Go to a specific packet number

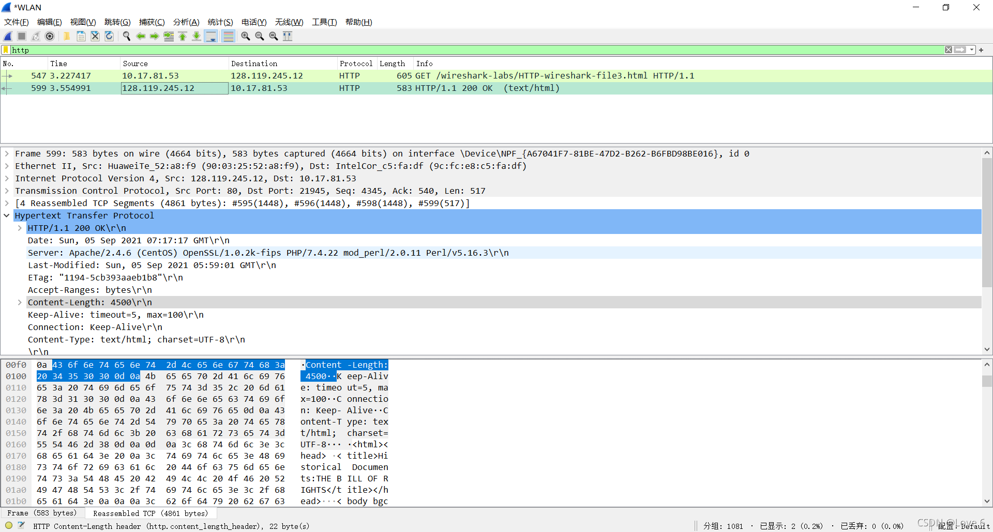pos(169,36)
